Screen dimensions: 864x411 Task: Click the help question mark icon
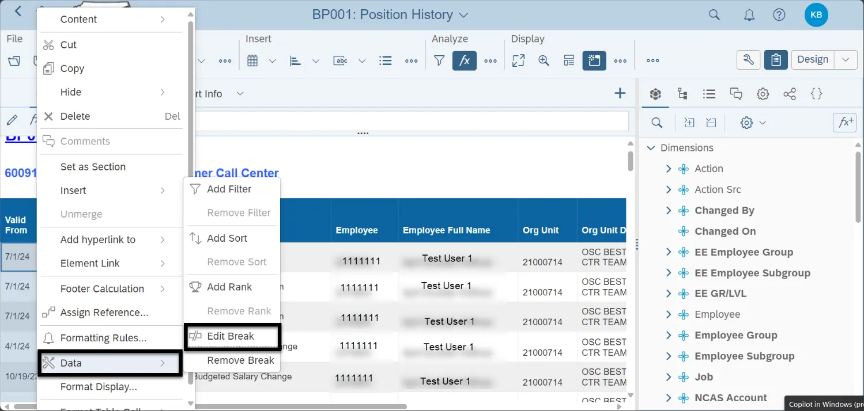(779, 15)
